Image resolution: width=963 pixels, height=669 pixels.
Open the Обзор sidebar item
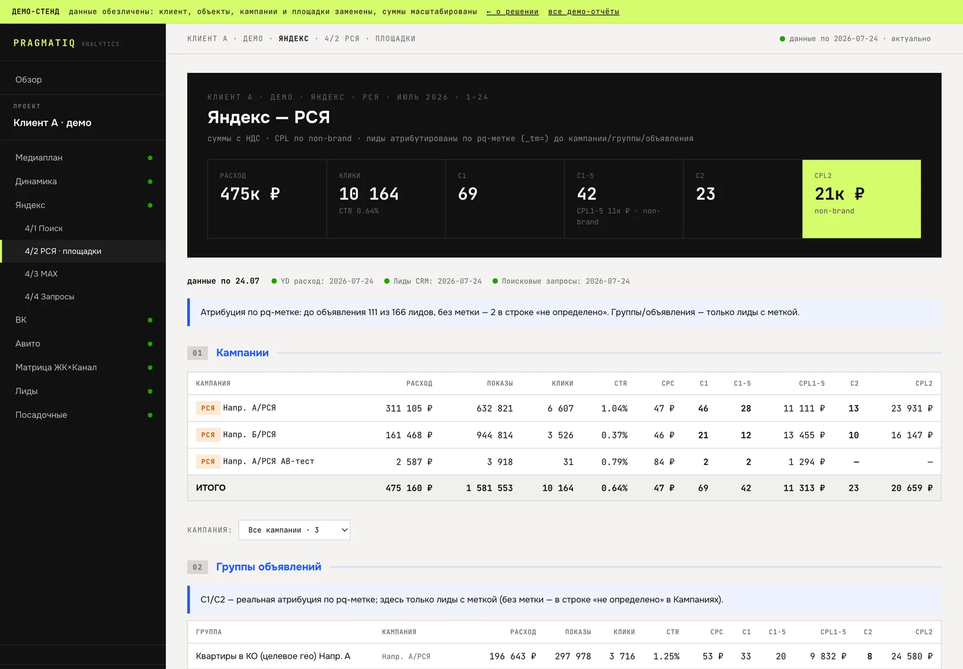tap(82, 79)
